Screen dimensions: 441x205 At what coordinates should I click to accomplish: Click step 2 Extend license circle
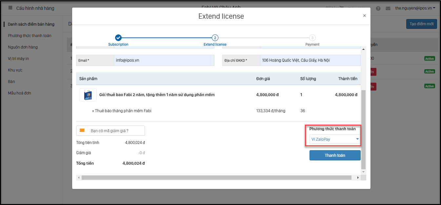point(215,38)
